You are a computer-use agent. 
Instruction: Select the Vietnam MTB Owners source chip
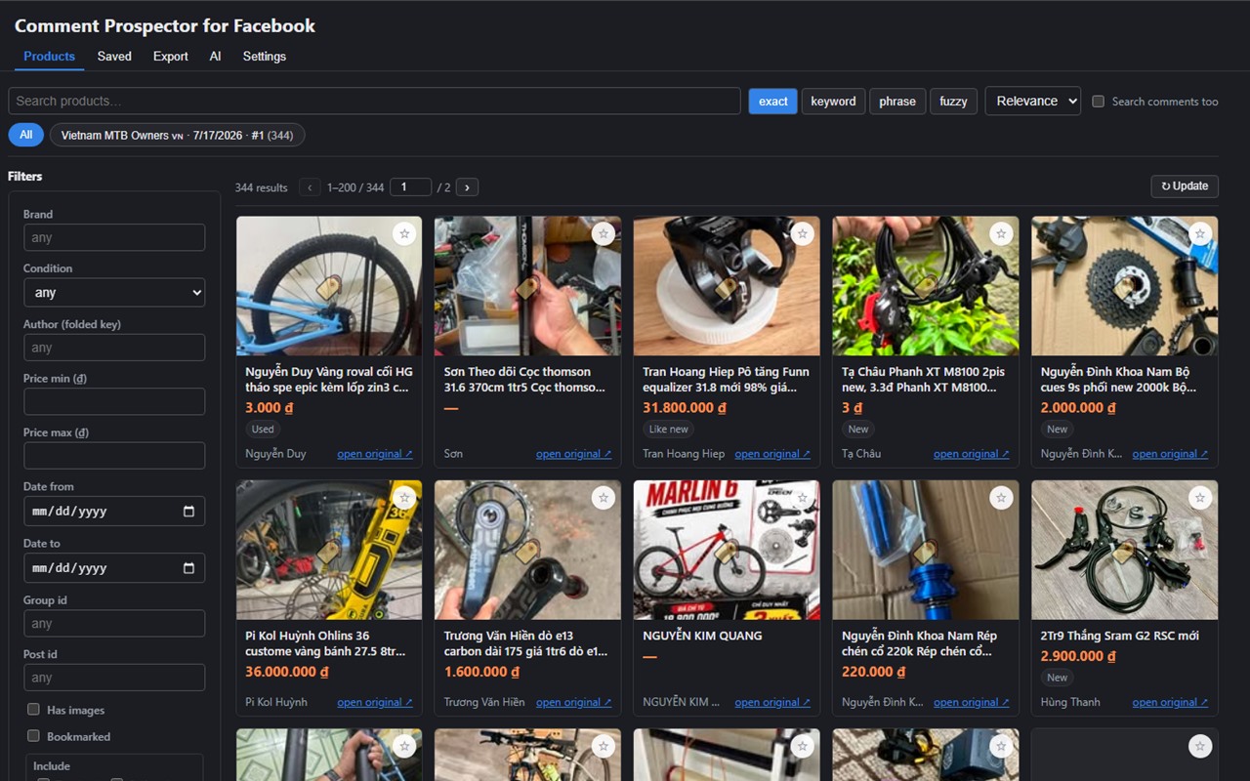click(x=178, y=135)
